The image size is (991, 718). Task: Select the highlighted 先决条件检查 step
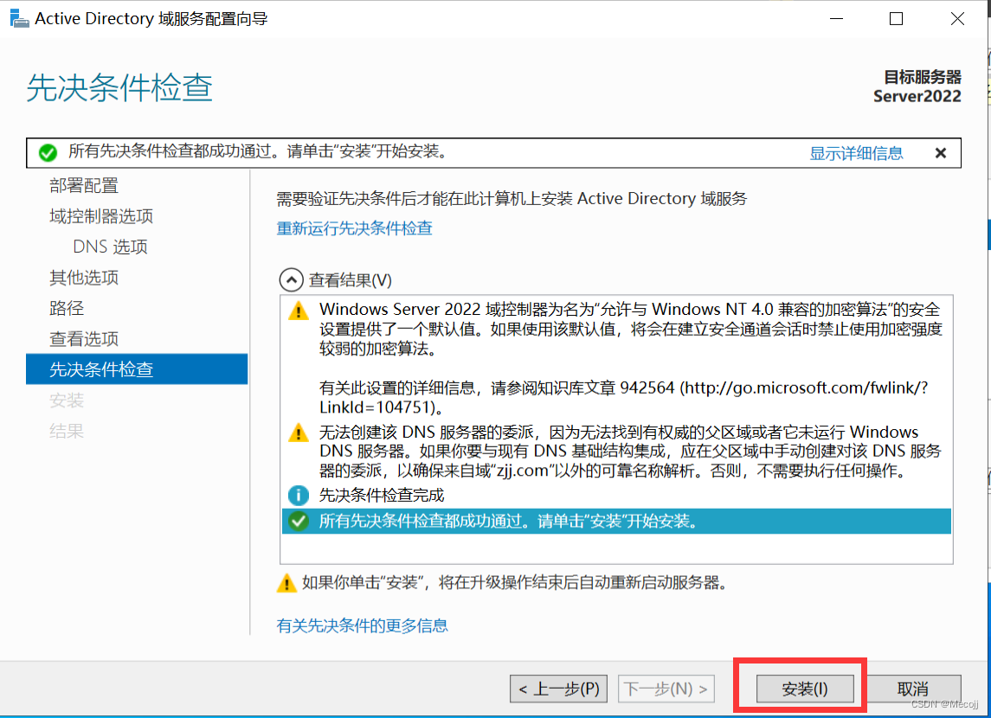pyautogui.click(x=137, y=369)
